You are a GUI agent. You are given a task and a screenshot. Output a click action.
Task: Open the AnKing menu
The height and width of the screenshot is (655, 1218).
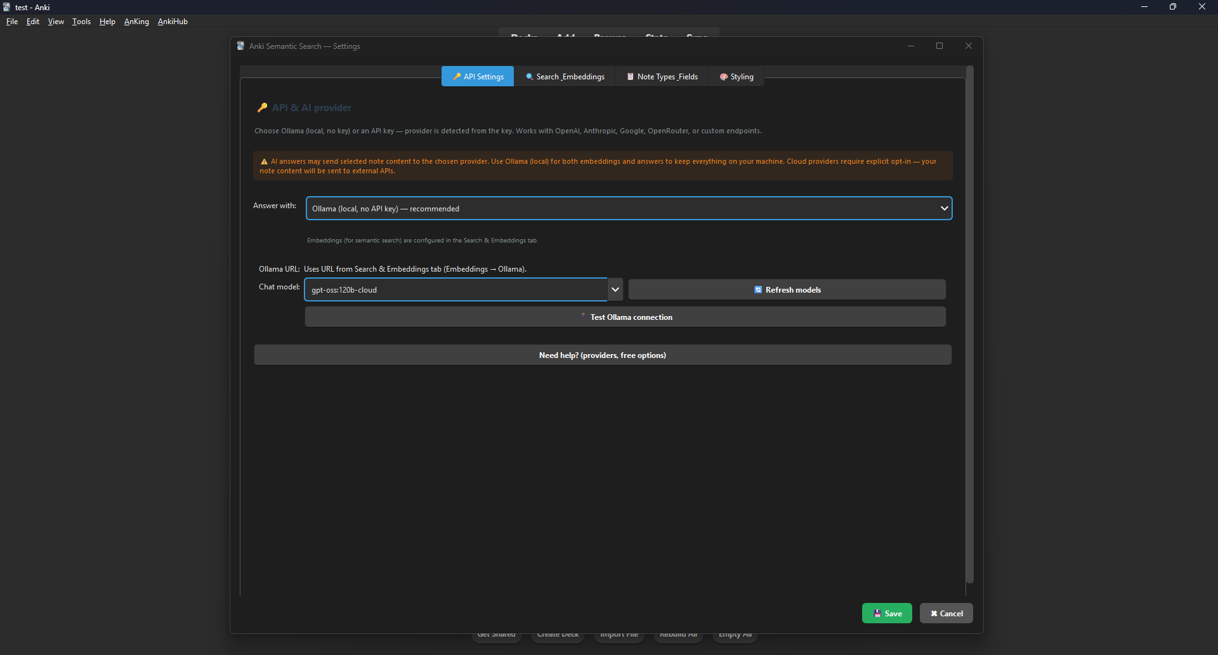coord(136,22)
